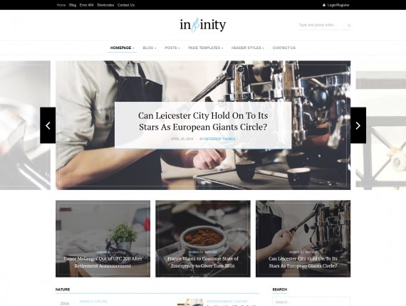Click the next slide arrow

358,125
